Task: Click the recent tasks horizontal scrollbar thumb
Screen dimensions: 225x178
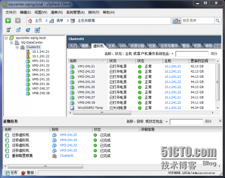Action: point(45,166)
